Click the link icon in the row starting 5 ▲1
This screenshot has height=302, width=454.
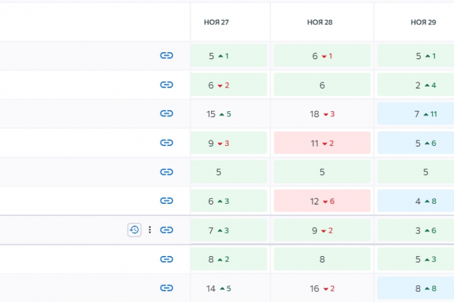click(x=166, y=56)
